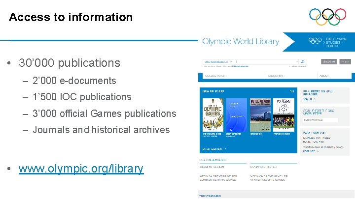Click the "30'000 publications" bullet
Screen dimensions: 355x199
[x=70, y=63]
